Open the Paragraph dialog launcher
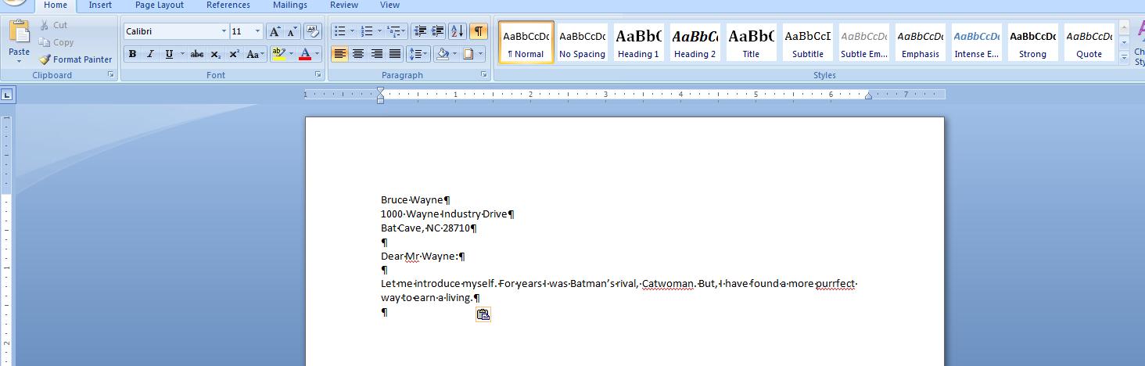This screenshot has height=366, width=1145. (486, 75)
